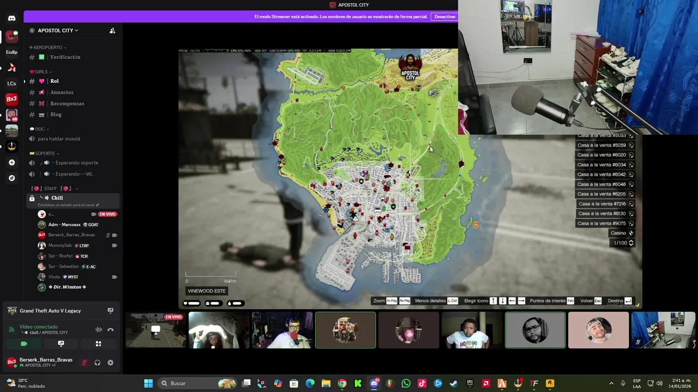Open APOSTOL CITY server dropdown menu
698x392 pixels.
58,30
